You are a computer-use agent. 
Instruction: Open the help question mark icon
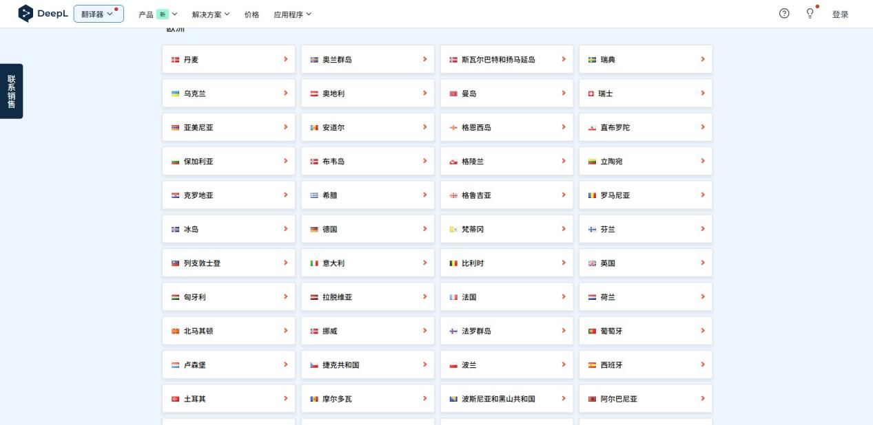(784, 14)
